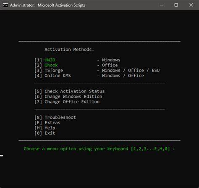Viewport: 199px width, 188px height.
Task: Close the Microsoft Activation Scripts window
Action: 191,5
